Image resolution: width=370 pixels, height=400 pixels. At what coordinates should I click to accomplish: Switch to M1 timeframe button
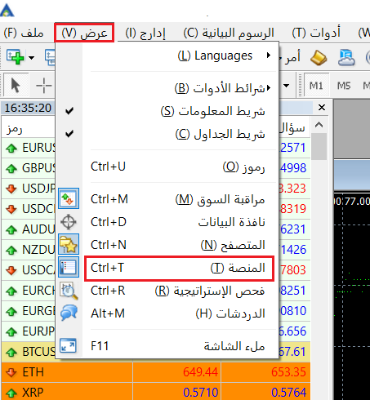point(316,86)
